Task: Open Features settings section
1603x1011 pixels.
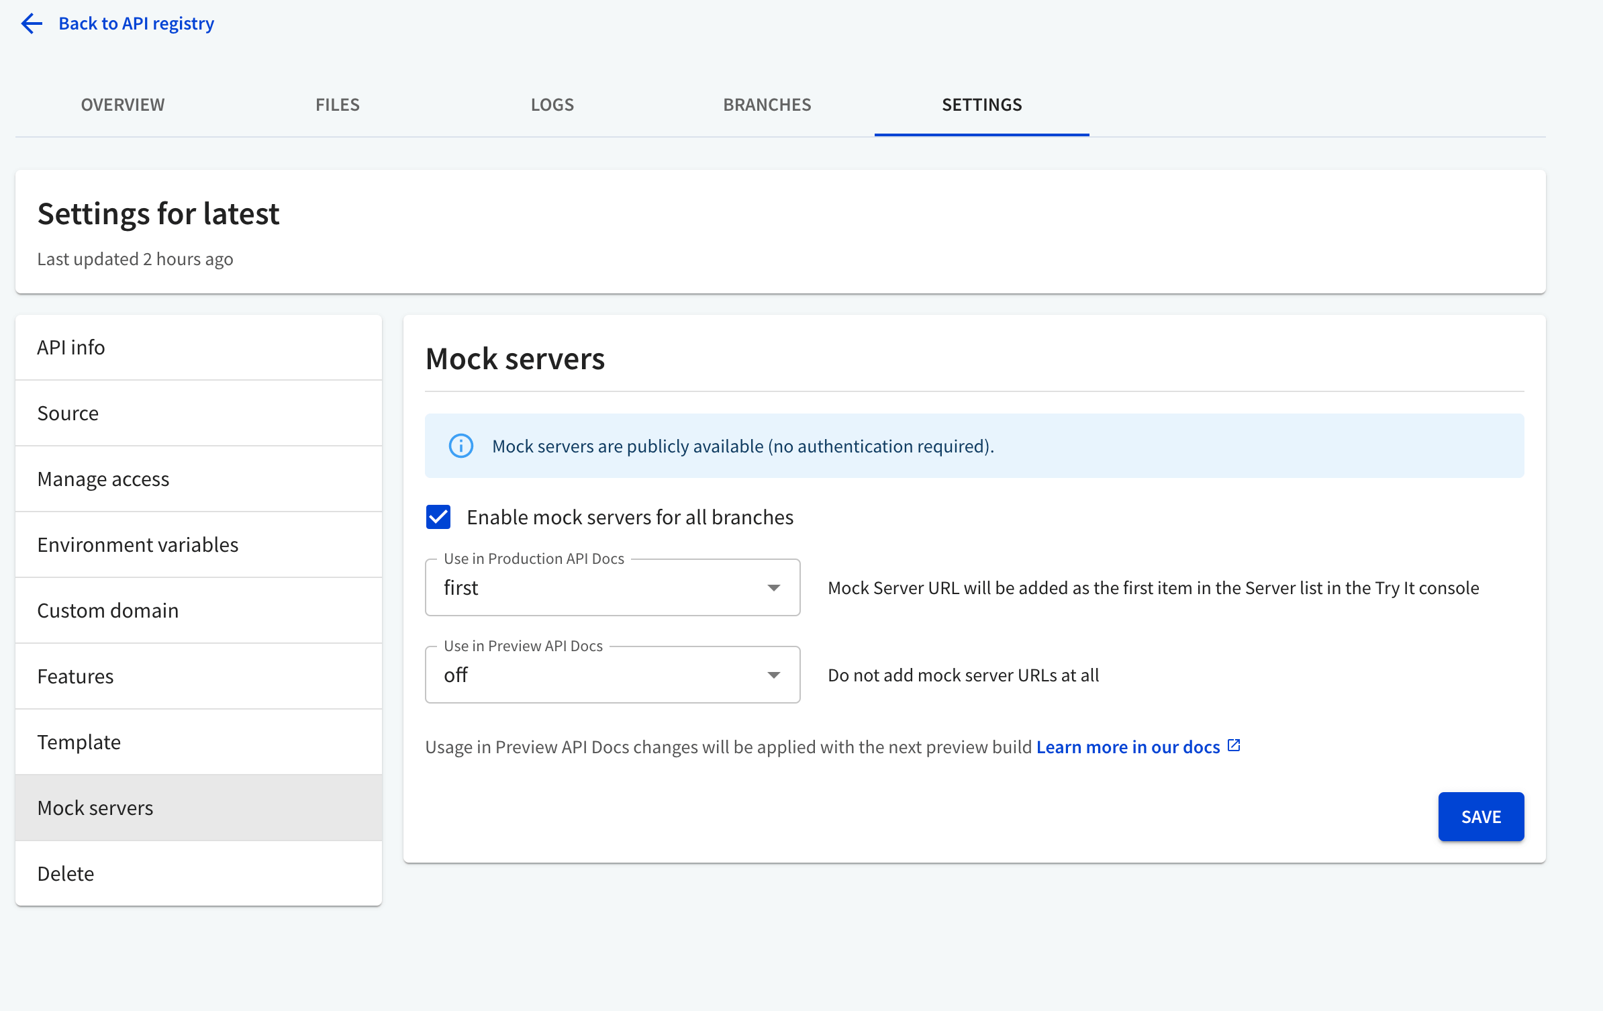Action: 199,677
